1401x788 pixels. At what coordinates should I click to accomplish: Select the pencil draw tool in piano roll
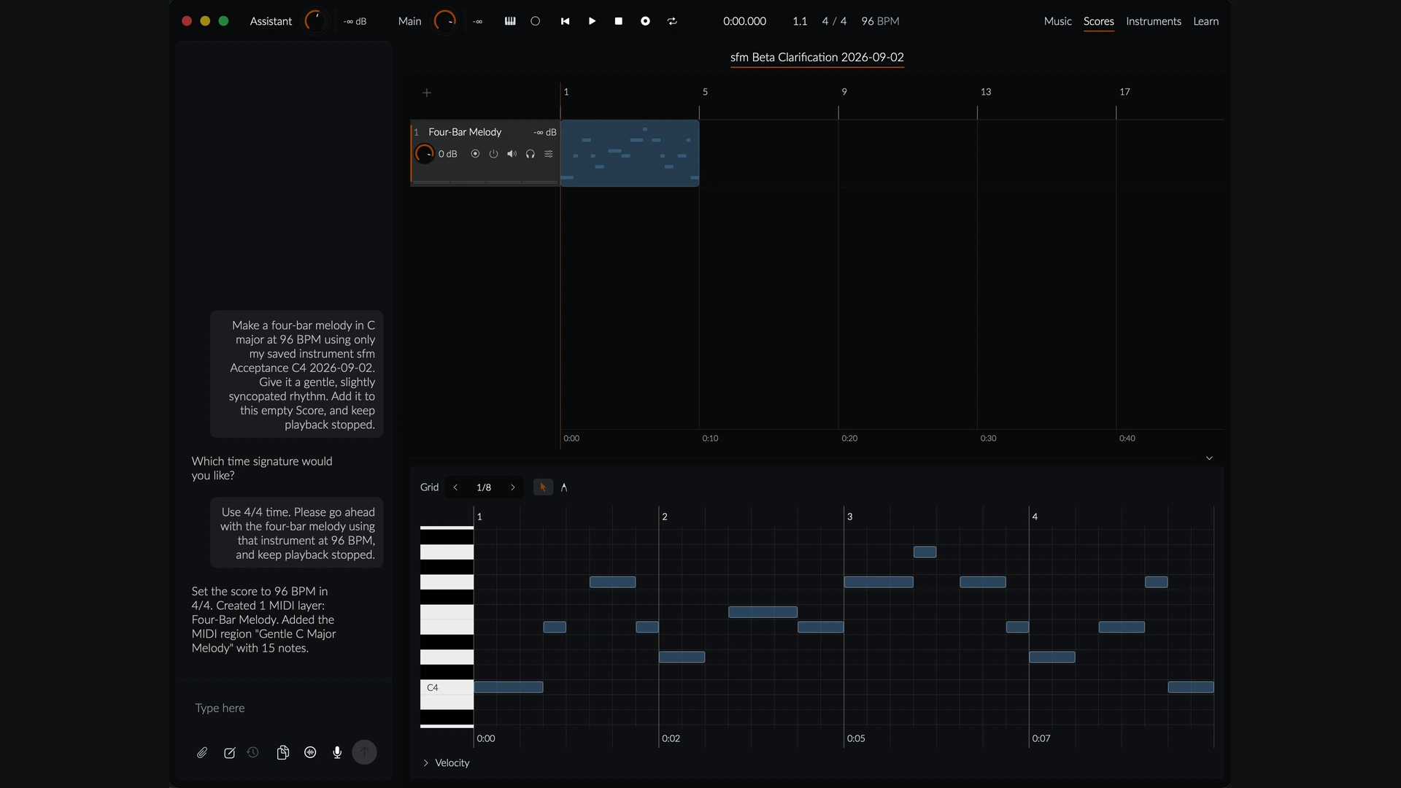(564, 487)
